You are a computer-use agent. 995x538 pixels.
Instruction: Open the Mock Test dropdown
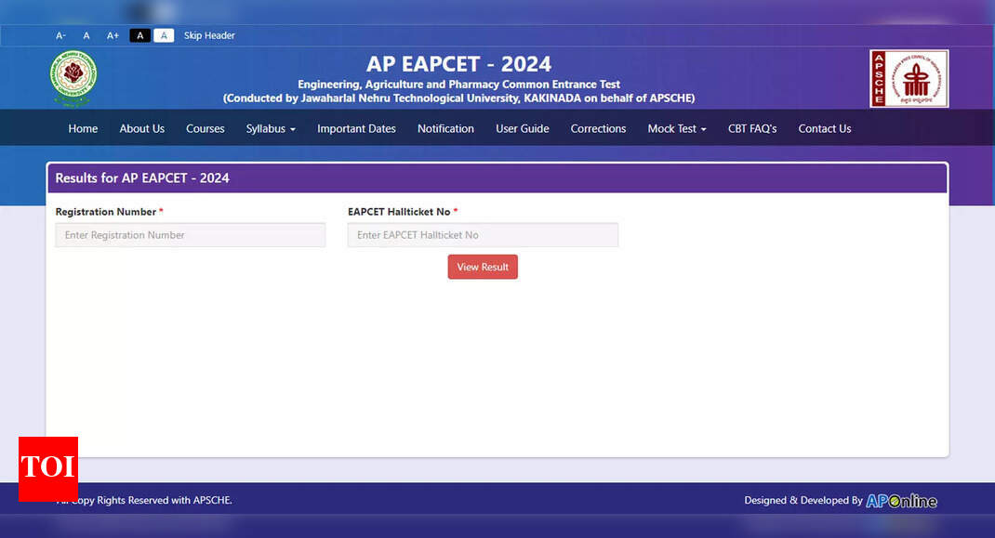tap(676, 128)
